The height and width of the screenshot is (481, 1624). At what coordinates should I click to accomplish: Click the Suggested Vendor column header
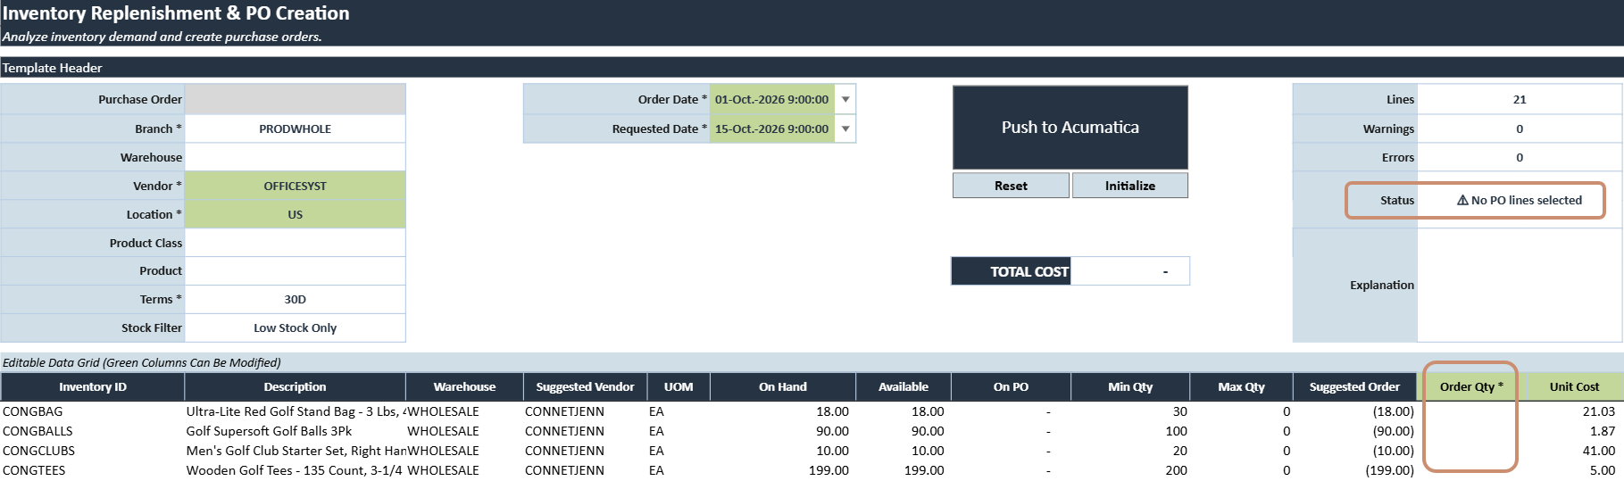pyautogui.click(x=585, y=386)
